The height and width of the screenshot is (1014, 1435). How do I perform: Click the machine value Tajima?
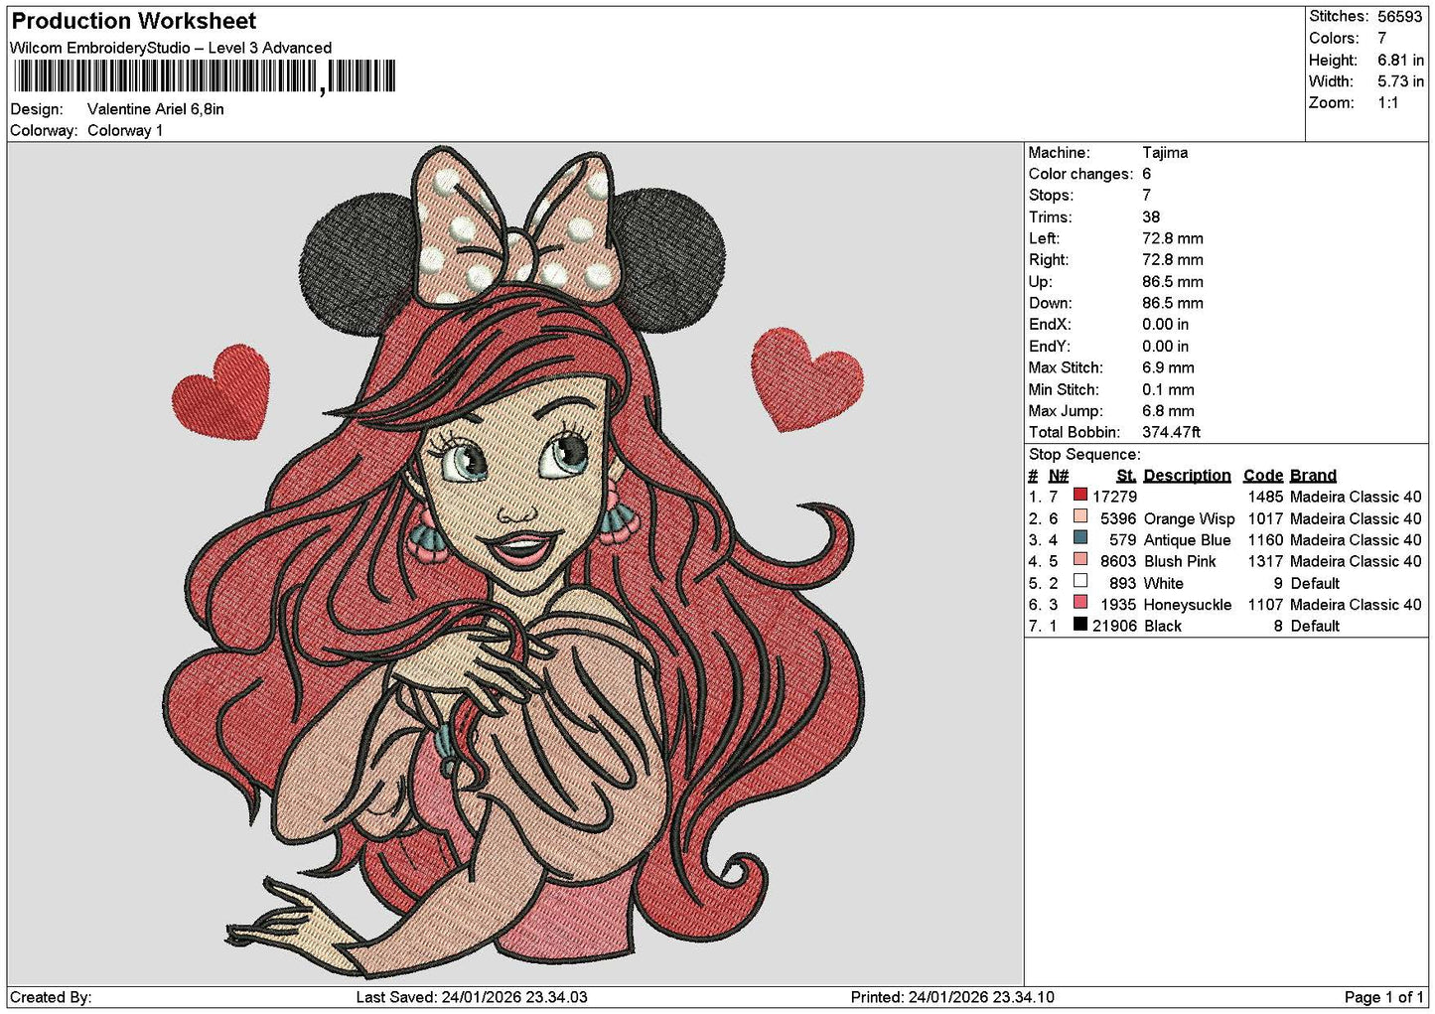1165,153
